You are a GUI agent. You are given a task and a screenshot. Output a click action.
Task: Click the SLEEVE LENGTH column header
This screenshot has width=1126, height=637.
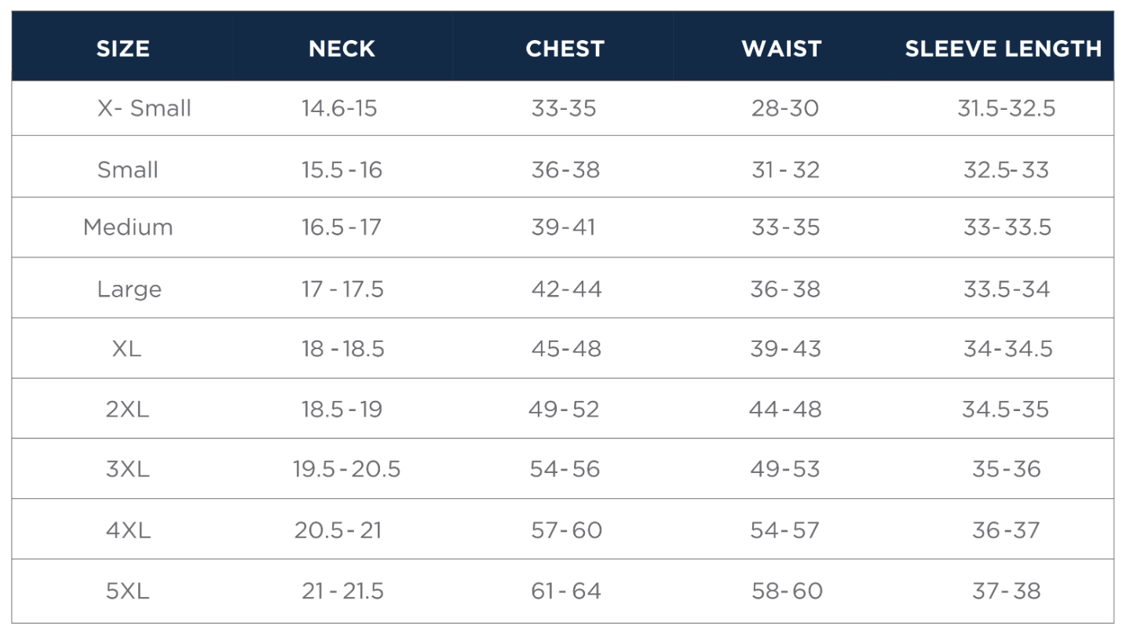(1003, 49)
